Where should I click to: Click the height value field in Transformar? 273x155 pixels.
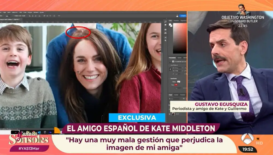(x=178, y=71)
